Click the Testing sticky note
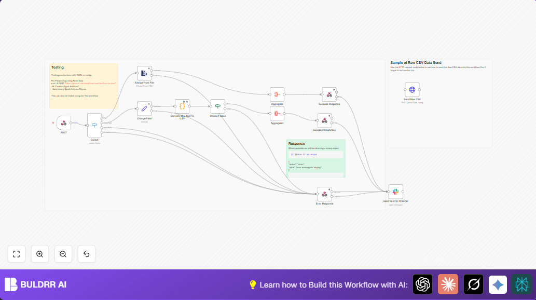The image size is (536, 300). 84,86
